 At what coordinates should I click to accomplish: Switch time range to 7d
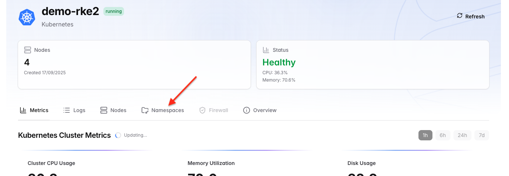[x=482, y=135]
